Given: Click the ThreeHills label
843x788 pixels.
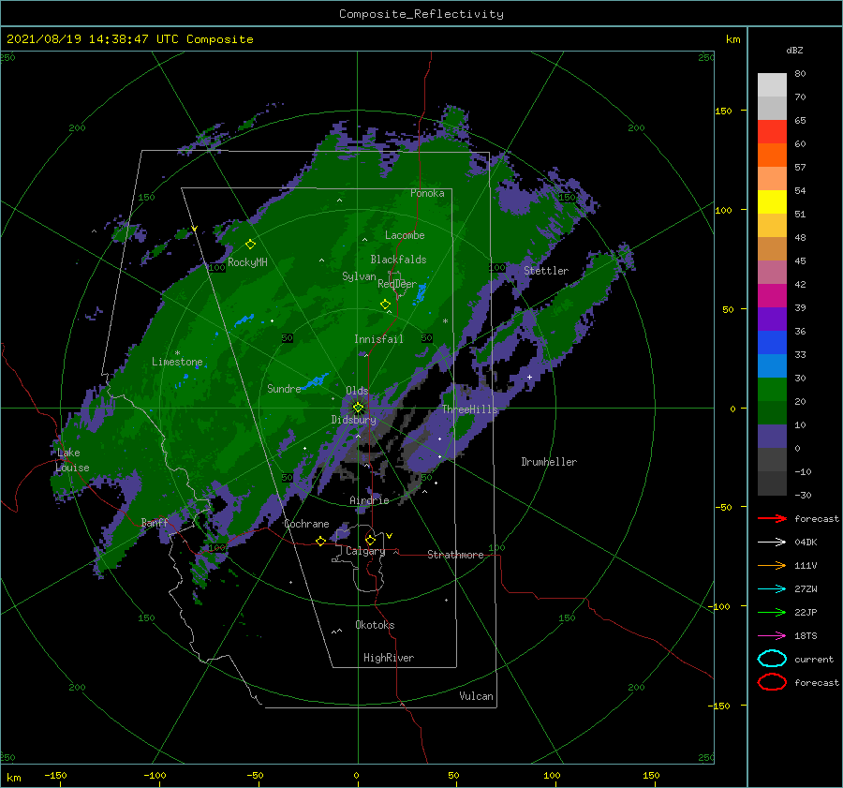Looking at the screenshot, I should pos(470,409).
